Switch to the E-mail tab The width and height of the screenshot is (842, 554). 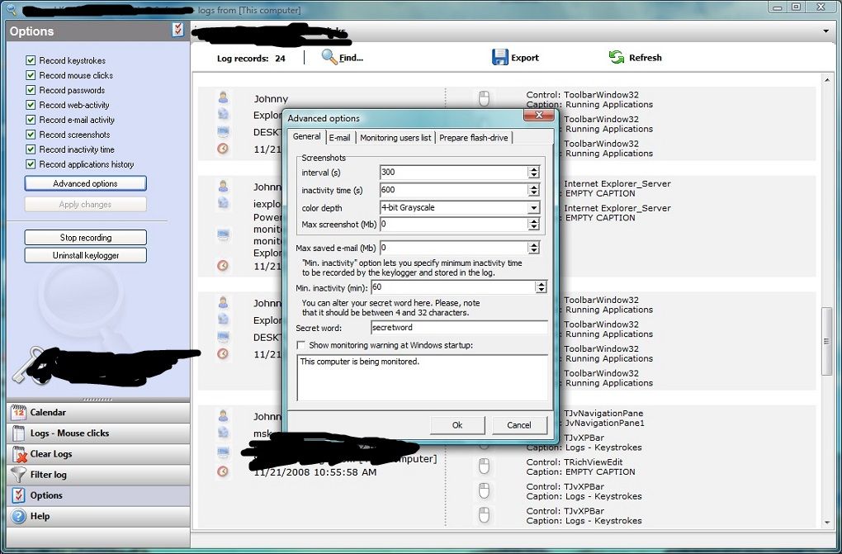[x=339, y=138]
